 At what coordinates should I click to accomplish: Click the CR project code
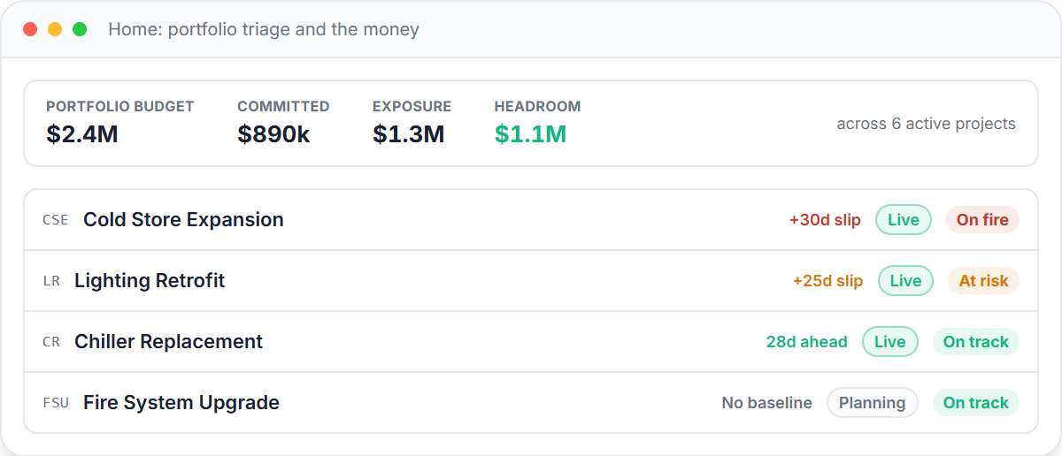[51, 342]
